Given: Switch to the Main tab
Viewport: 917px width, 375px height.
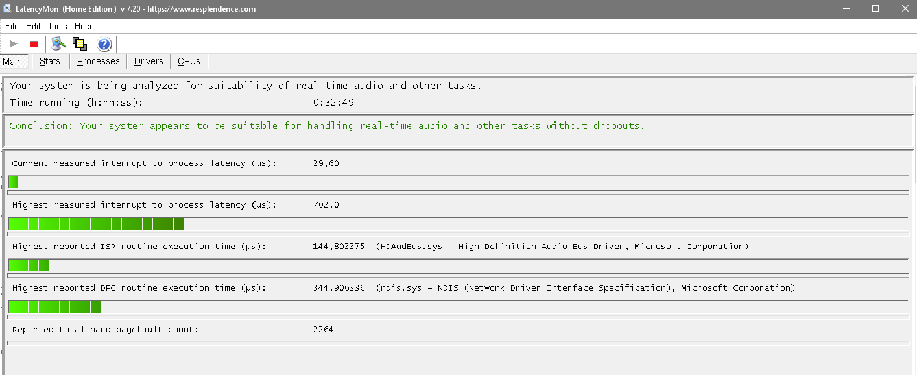Looking at the screenshot, I should point(12,62).
